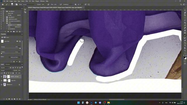This screenshot has height=105, width=187.
Task: Open the Windows Start button
Action: click(x=79, y=103)
